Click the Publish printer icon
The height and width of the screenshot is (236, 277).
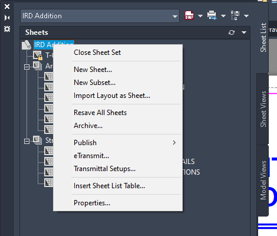pyautogui.click(x=212, y=15)
